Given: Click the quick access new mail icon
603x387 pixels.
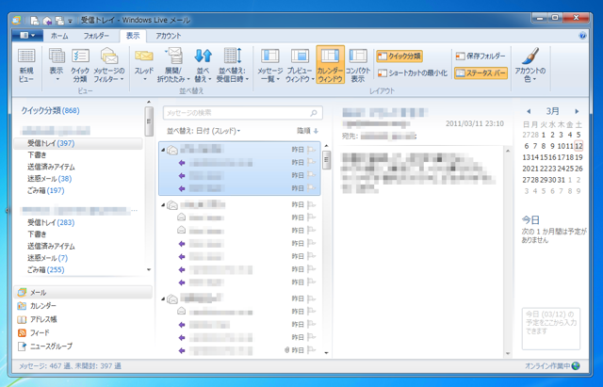Looking at the screenshot, I should click(35, 20).
